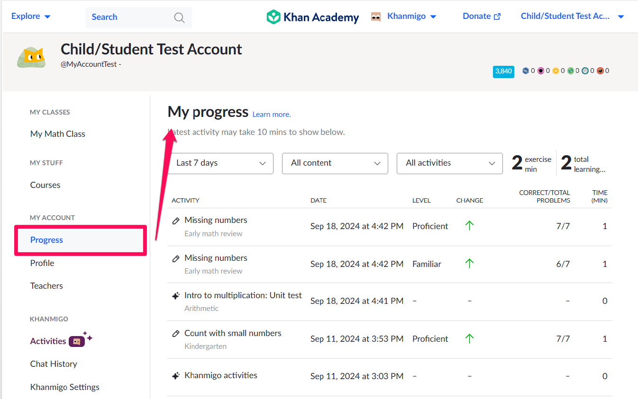Click pencil icon beside Count with small numbers
638x399 pixels.
(176, 334)
